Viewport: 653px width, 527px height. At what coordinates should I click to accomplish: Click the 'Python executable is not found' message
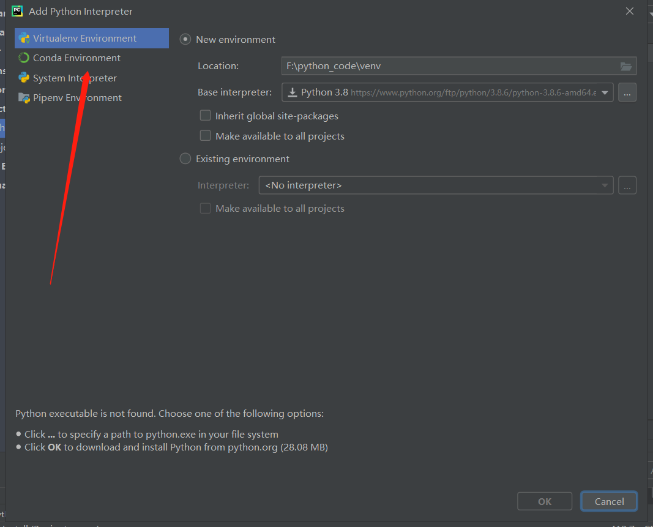tap(170, 414)
